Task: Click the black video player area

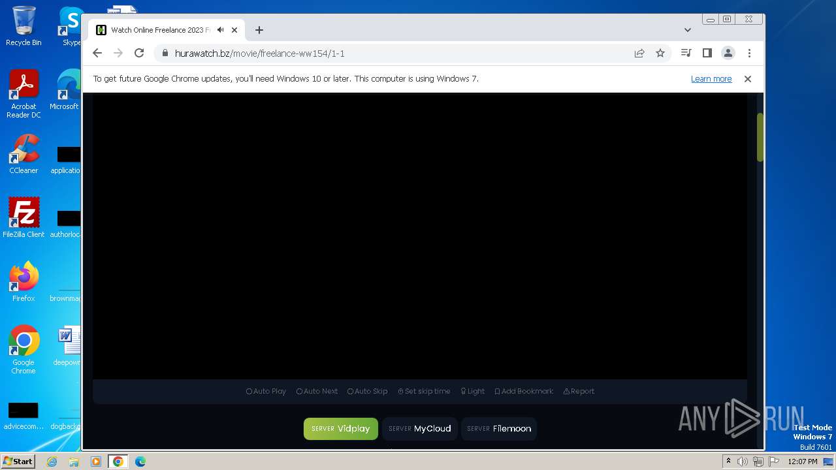Action: point(420,236)
